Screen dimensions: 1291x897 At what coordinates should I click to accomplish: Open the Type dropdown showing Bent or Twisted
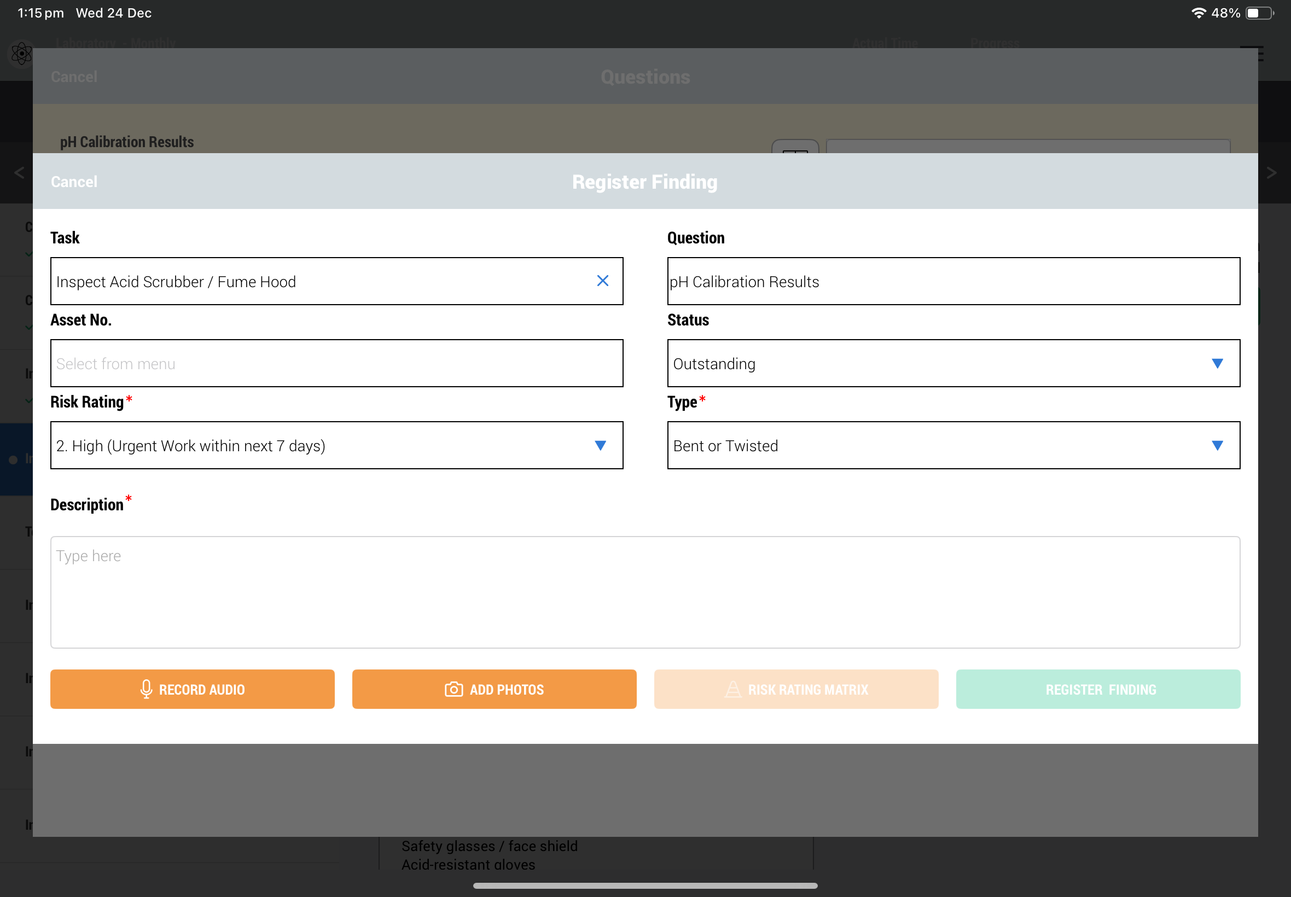click(x=953, y=446)
